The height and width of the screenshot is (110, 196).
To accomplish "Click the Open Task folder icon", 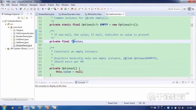I will [76, 9].
